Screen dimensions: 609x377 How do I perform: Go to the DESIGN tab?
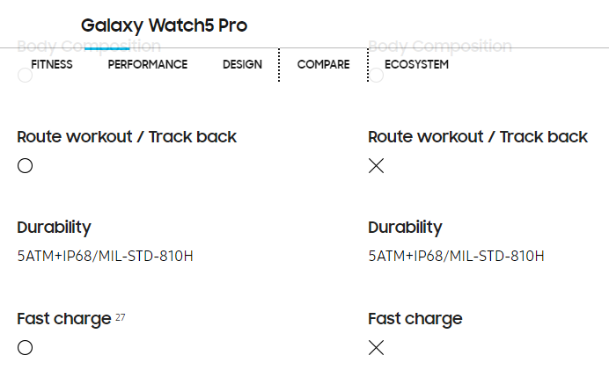click(242, 64)
